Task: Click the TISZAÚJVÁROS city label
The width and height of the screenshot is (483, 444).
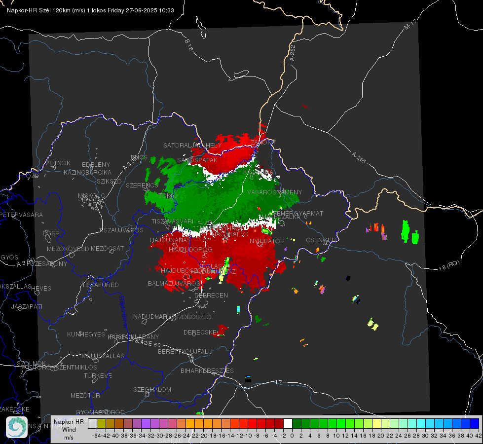Action: click(121, 230)
